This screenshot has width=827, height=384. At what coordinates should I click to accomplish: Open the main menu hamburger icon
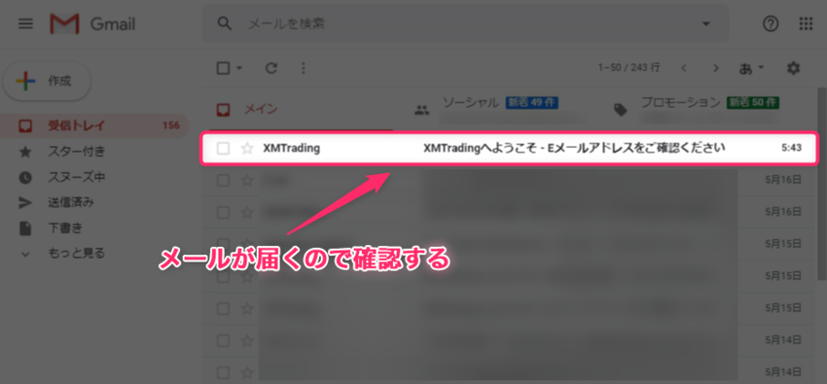(x=25, y=23)
